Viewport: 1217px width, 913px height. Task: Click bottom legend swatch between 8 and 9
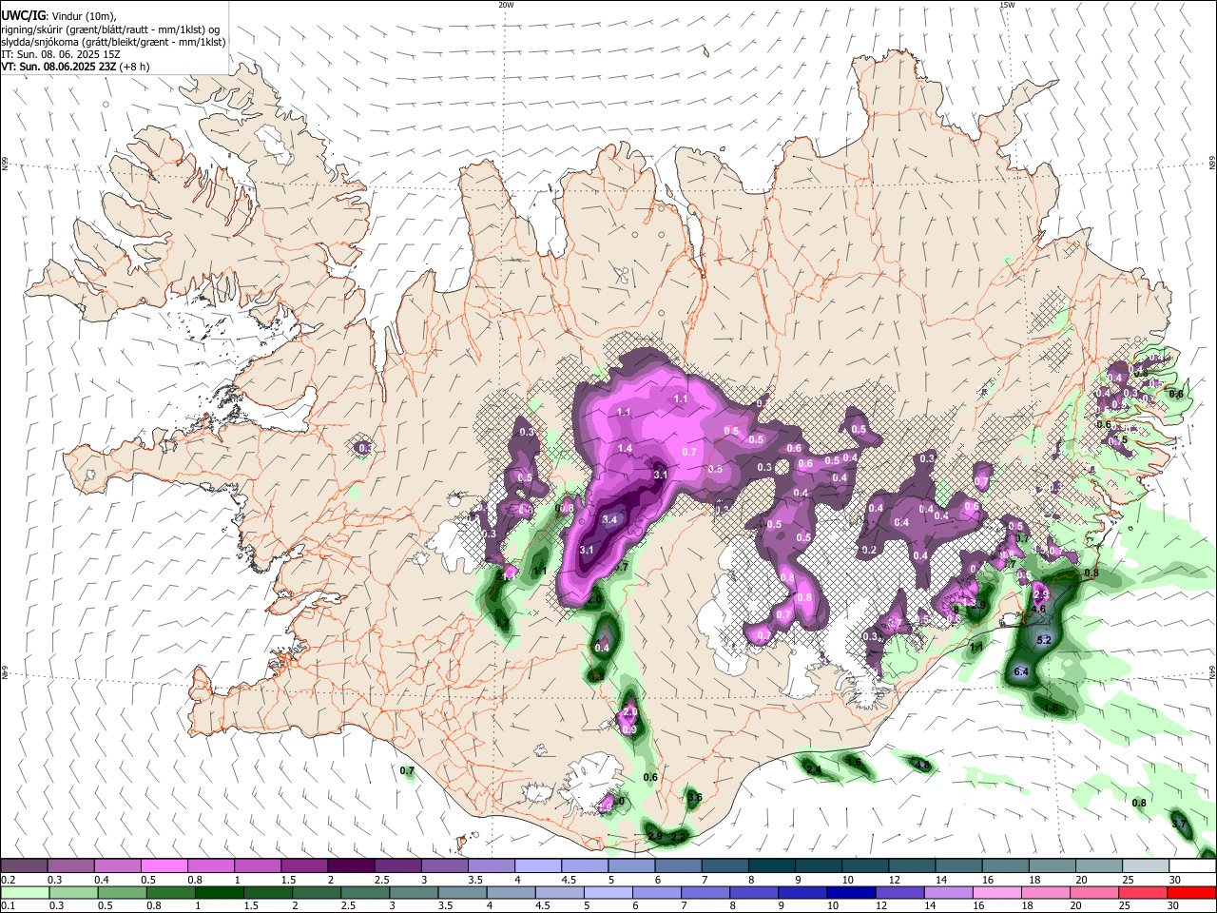pyautogui.click(x=752, y=892)
